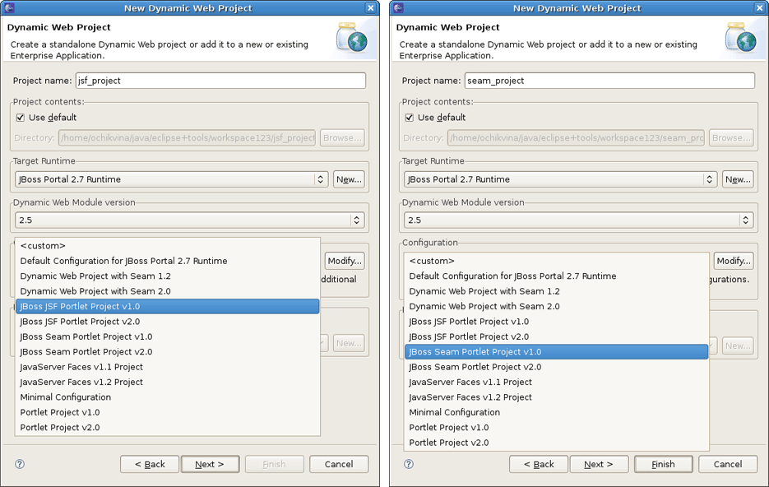Pick JBoss Seam Portlet Project v2.0 in seam_project list
The image size is (769, 487).
click(x=556, y=367)
